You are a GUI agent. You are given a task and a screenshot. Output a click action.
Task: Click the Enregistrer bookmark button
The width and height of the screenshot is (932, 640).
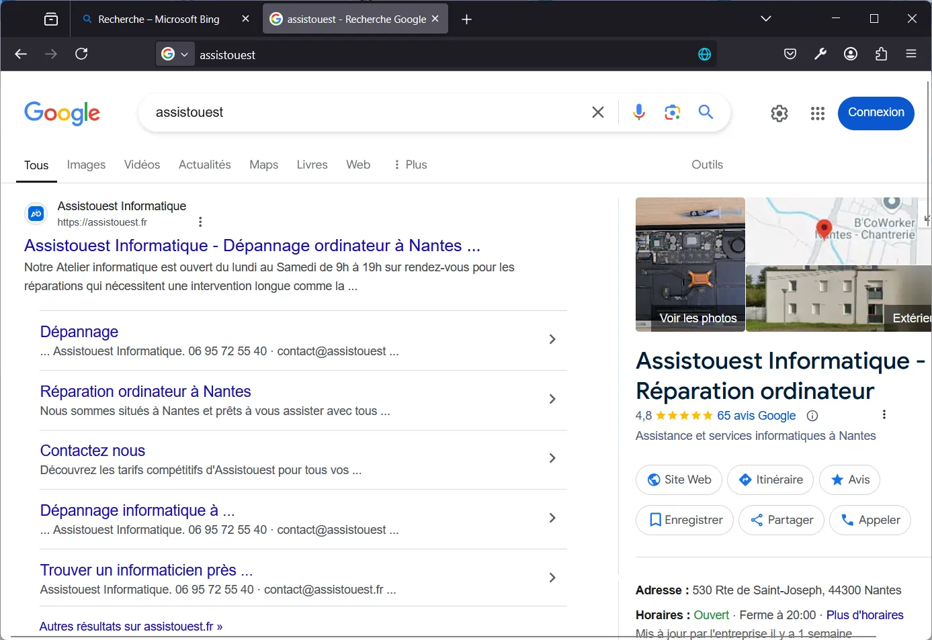pyautogui.click(x=684, y=520)
